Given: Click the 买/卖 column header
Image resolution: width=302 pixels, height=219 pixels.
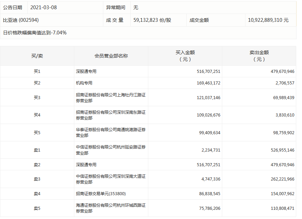Looking at the screenshot, I should click(x=37, y=56).
